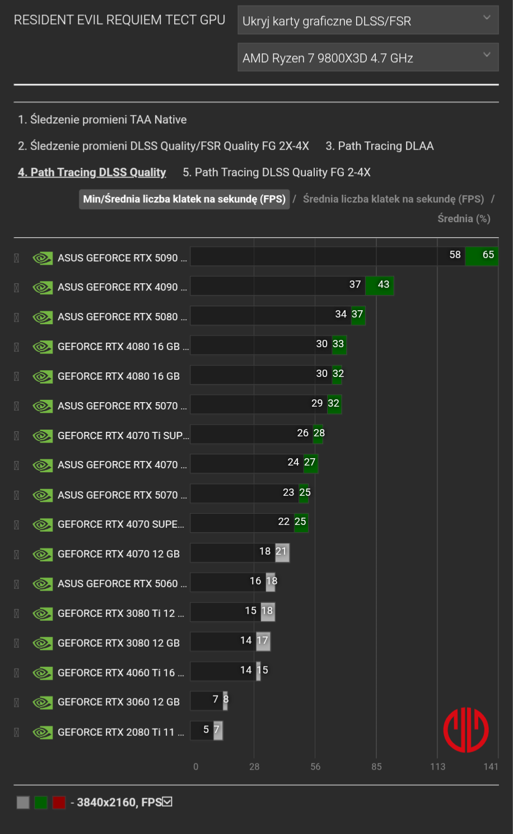Click NVIDIA logo beside RTX 2080 Ti 11
Image resolution: width=513 pixels, height=834 pixels.
[43, 732]
